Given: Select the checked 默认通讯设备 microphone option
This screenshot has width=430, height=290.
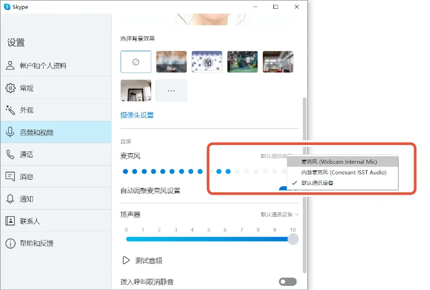Looking at the screenshot, I should coord(343,183).
